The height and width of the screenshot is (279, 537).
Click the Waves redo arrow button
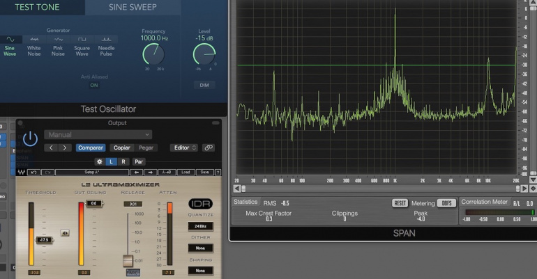[47, 172]
